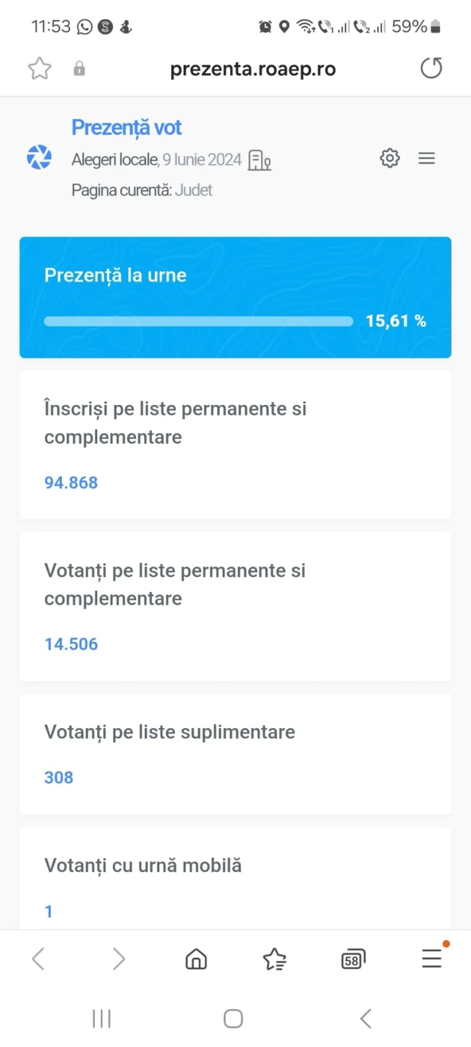The width and height of the screenshot is (471, 1047).
Task: Go back with the browser back arrow
Action: coord(38,959)
